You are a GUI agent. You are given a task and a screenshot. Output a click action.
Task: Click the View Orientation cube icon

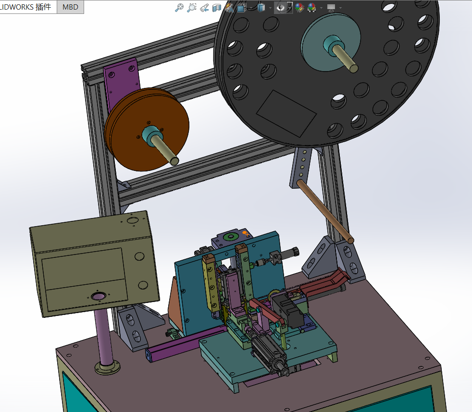point(241,8)
